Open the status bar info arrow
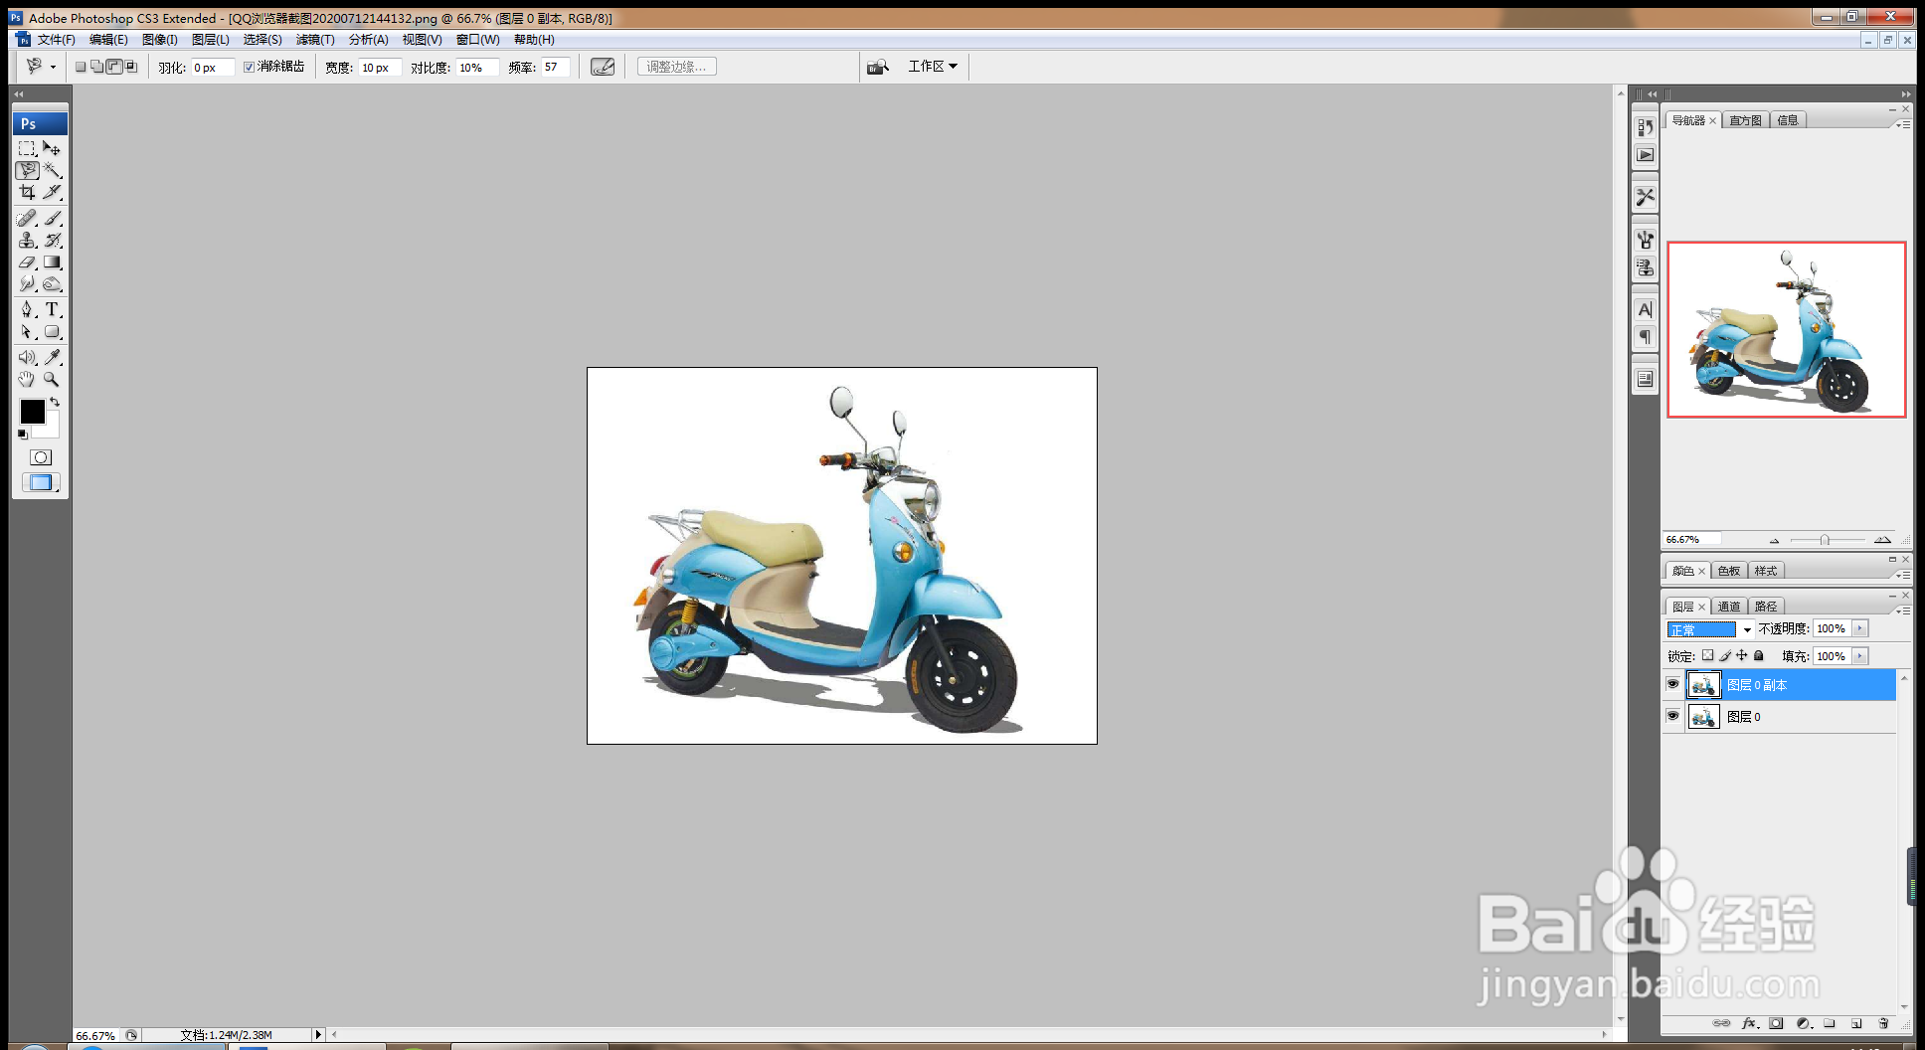Screen dimensions: 1925x1050 [x=318, y=1035]
